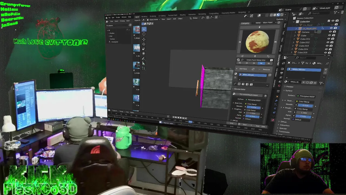Open the Modifiers wrench properties tab
The width and height of the screenshot is (346, 195).
(276, 101)
